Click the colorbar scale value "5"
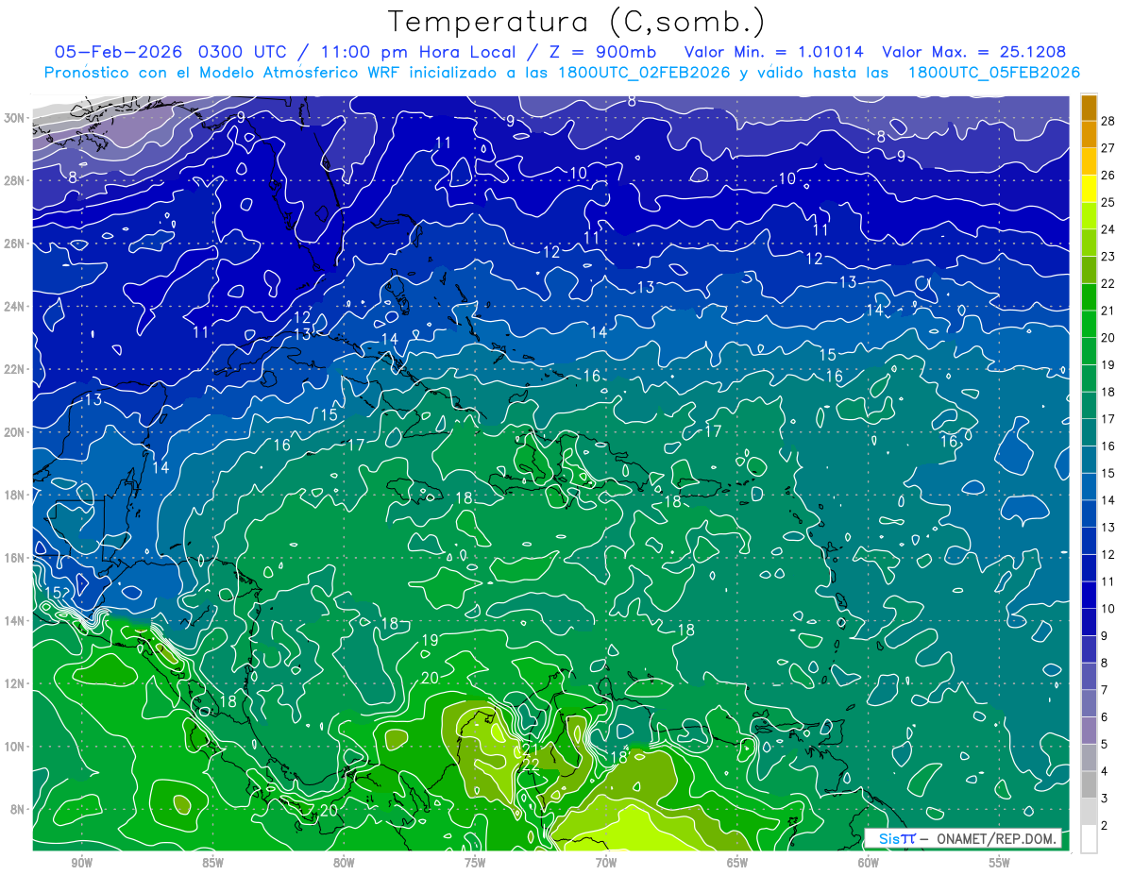Image resolution: width=1133 pixels, height=875 pixels. pos(1105,744)
